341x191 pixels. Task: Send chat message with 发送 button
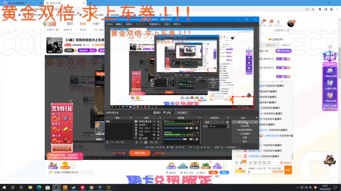tap(288, 170)
